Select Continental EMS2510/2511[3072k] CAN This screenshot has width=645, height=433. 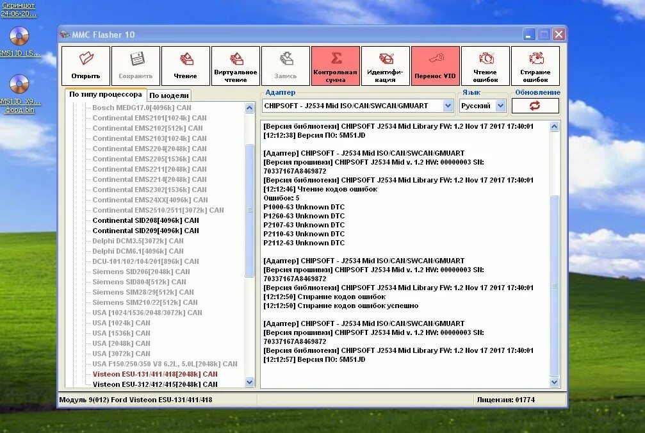click(x=158, y=210)
